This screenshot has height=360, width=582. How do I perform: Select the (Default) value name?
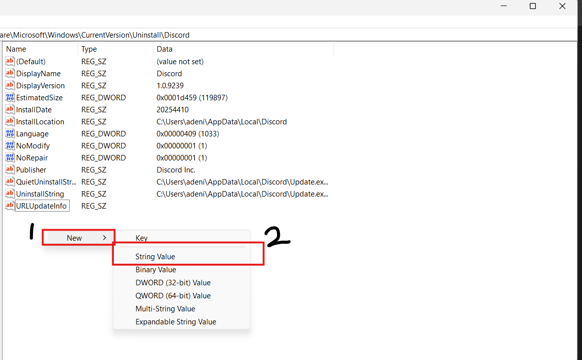[31, 61]
